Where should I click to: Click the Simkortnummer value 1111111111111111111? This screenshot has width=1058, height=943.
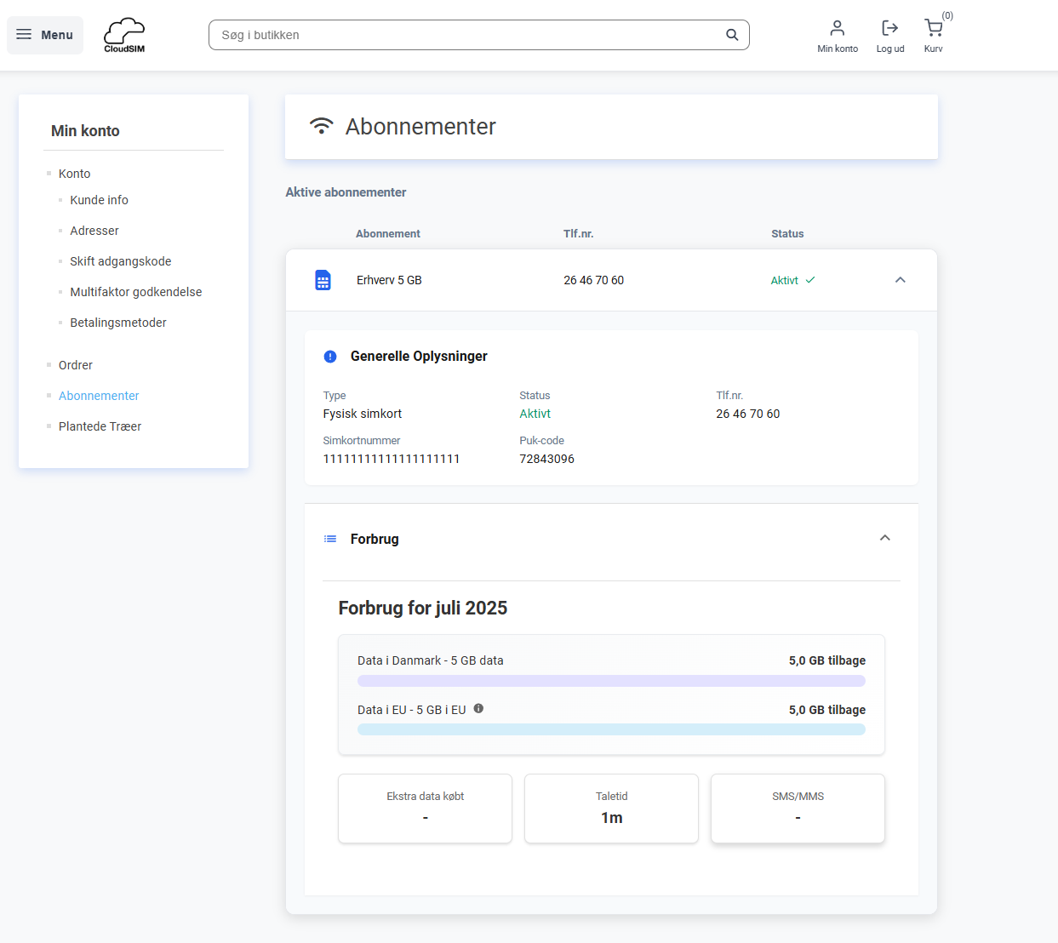(392, 459)
